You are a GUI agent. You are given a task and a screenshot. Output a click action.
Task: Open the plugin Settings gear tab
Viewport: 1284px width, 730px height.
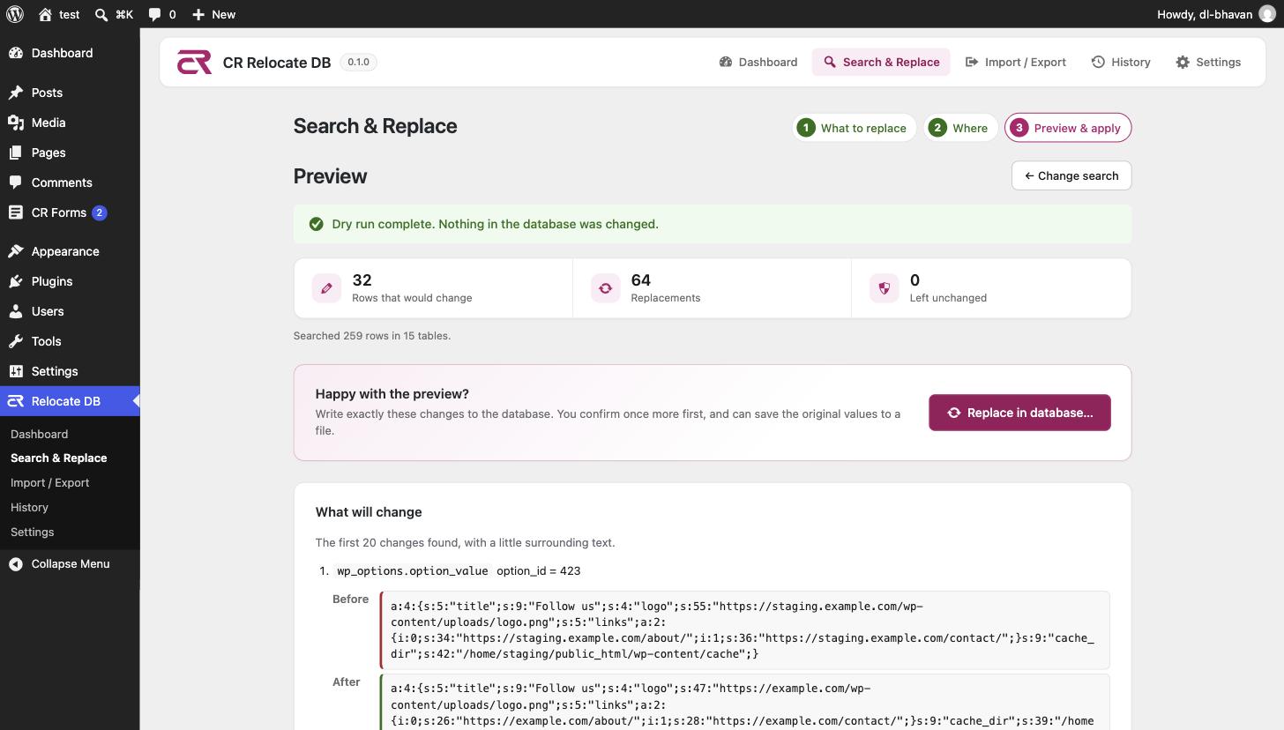point(1208,62)
